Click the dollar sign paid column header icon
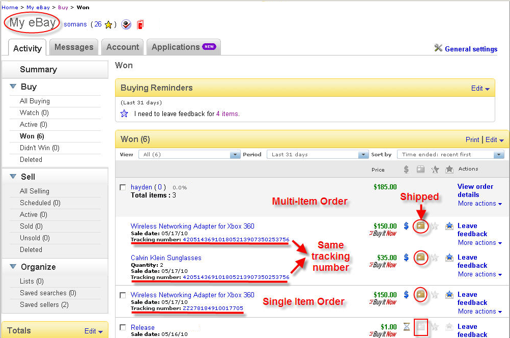510x338 pixels. (406, 169)
